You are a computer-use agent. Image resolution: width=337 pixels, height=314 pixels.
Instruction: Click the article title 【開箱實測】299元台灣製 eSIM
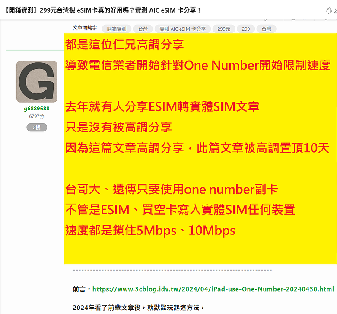click(103, 10)
